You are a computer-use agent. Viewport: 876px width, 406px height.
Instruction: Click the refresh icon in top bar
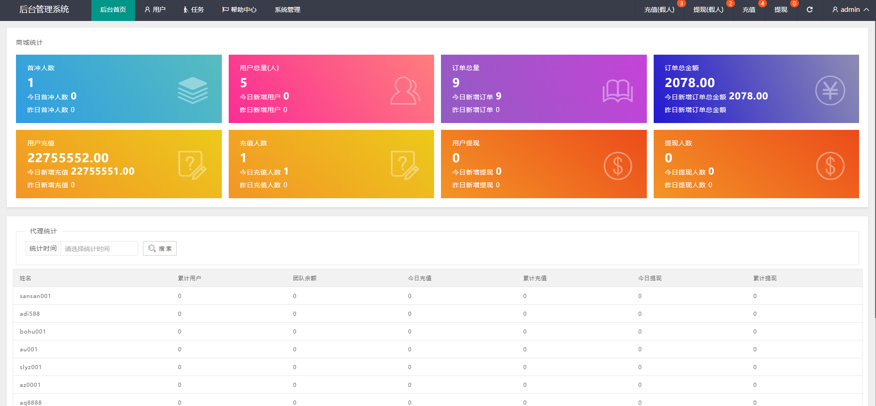(809, 10)
